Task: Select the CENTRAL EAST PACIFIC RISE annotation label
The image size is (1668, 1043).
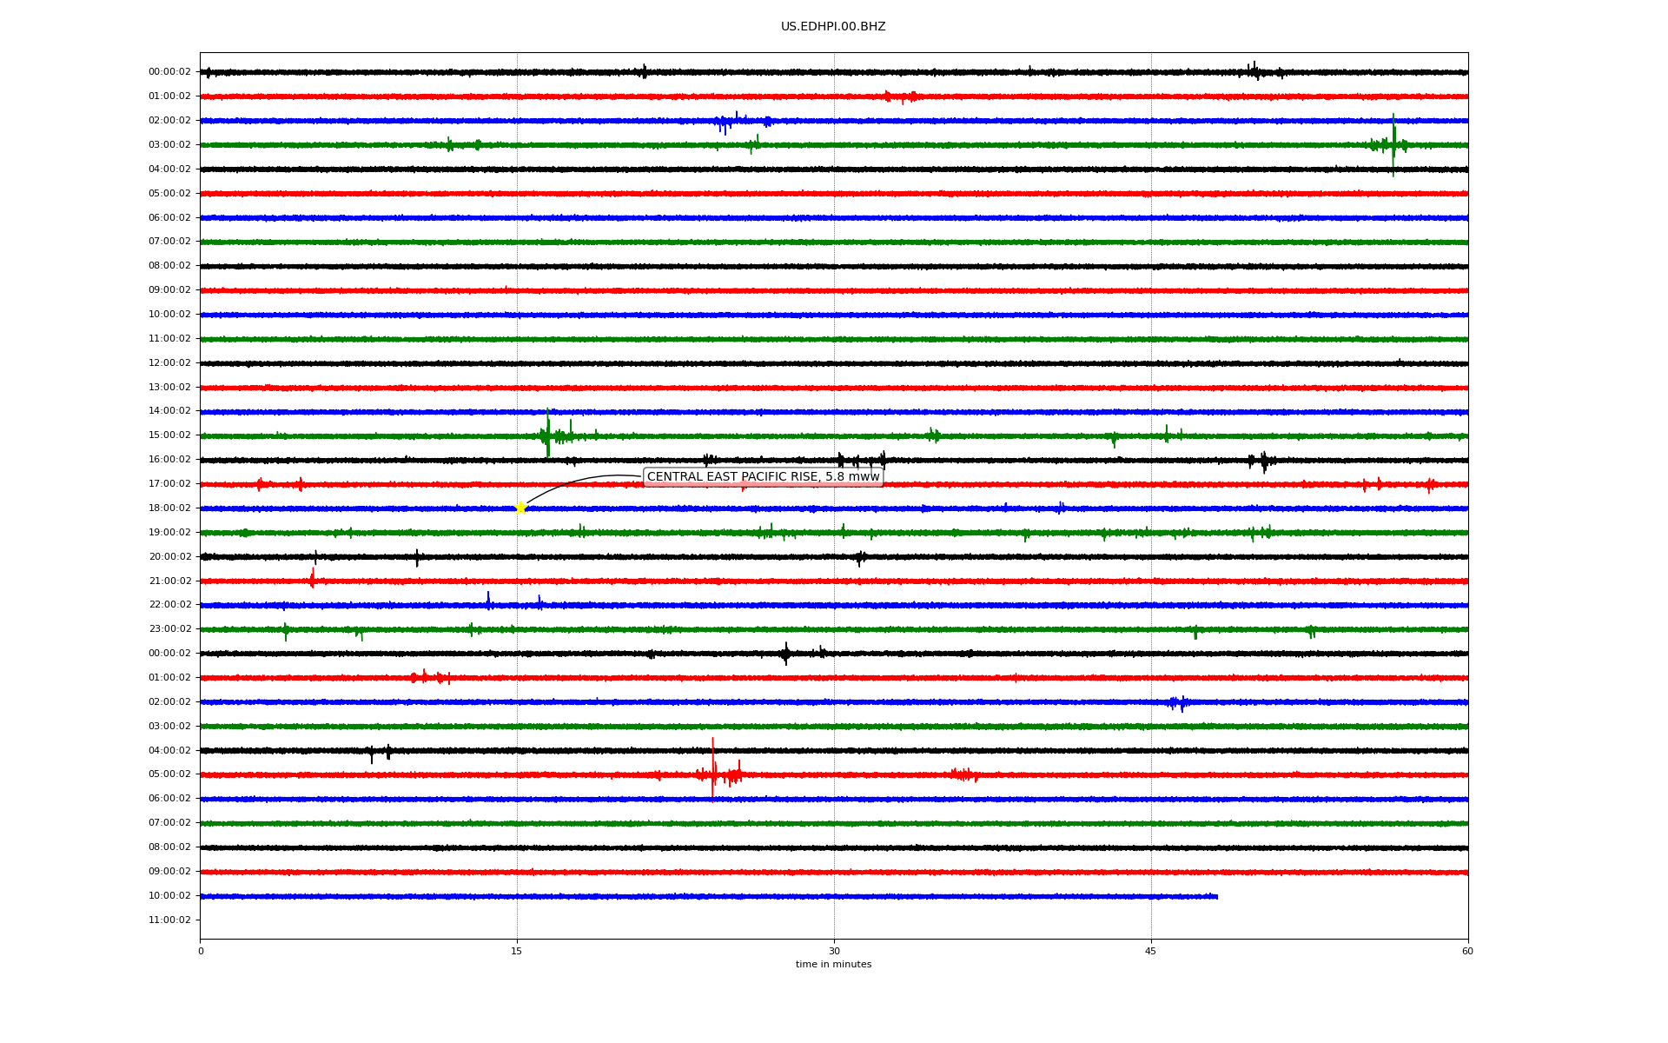Action: pos(764,476)
